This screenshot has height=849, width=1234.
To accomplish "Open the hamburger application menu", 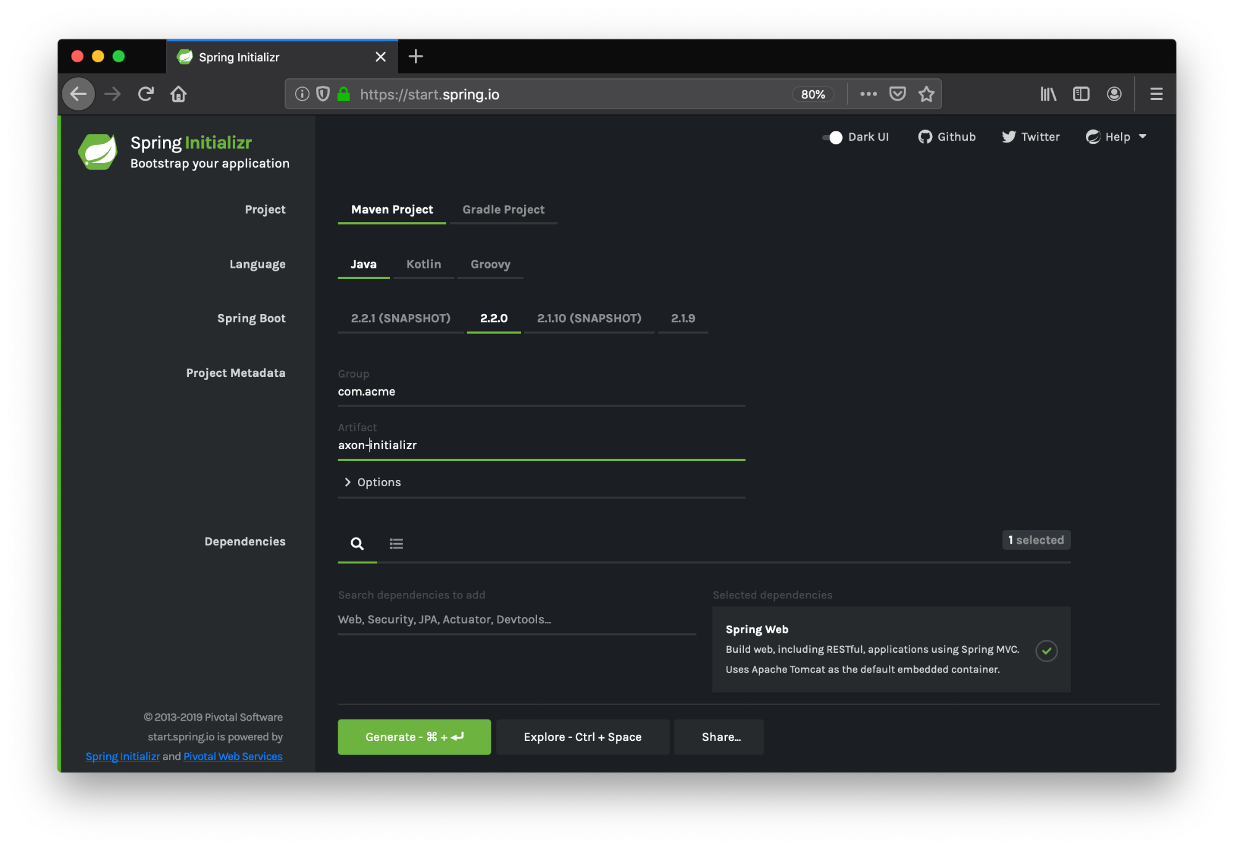I will pos(1156,94).
